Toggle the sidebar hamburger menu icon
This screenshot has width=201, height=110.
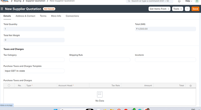(x=2, y=9)
